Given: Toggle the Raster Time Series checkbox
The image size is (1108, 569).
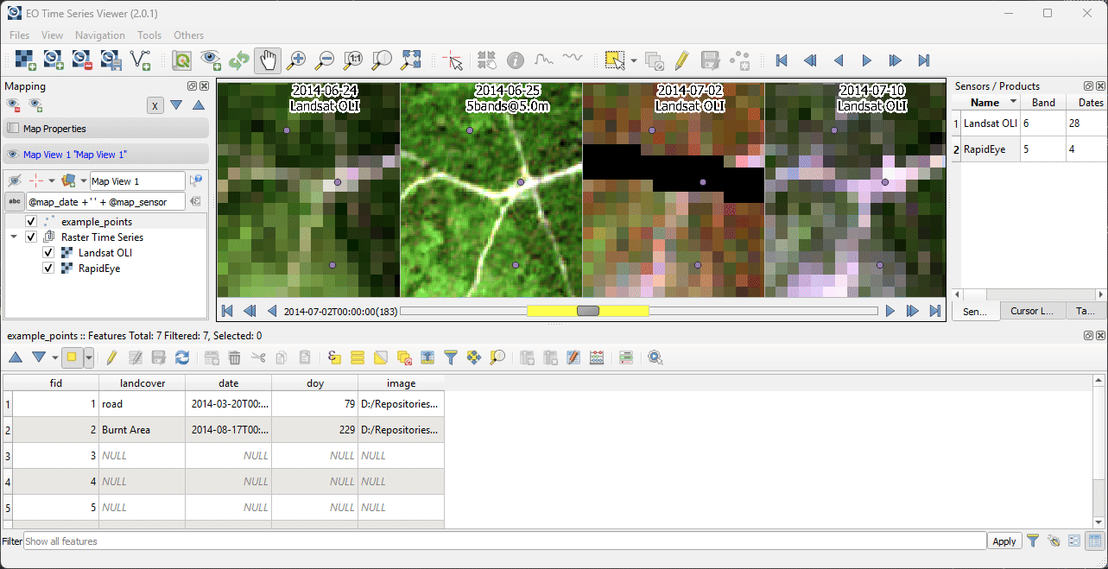Looking at the screenshot, I should coord(31,237).
